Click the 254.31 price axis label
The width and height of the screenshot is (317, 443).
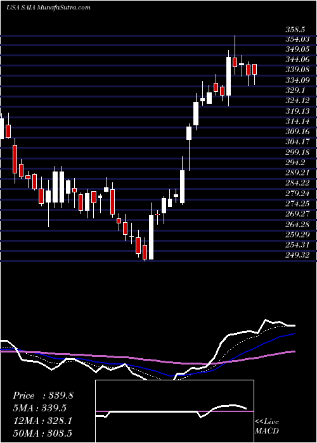pyautogui.click(x=297, y=244)
